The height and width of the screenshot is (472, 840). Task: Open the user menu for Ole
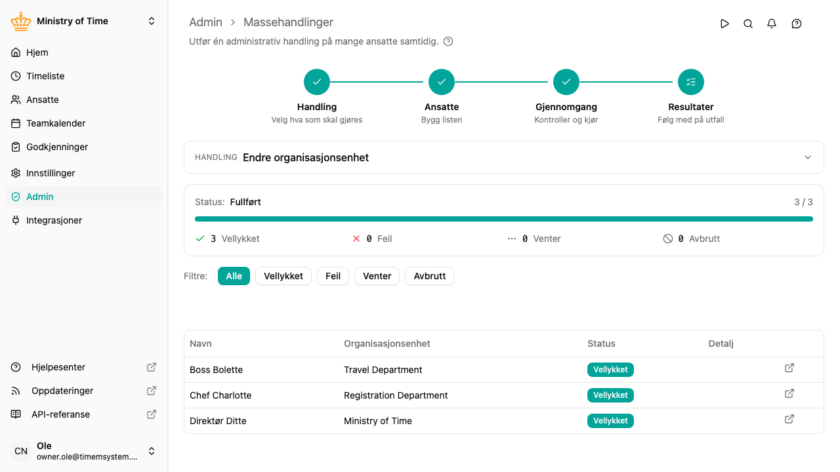(x=83, y=451)
